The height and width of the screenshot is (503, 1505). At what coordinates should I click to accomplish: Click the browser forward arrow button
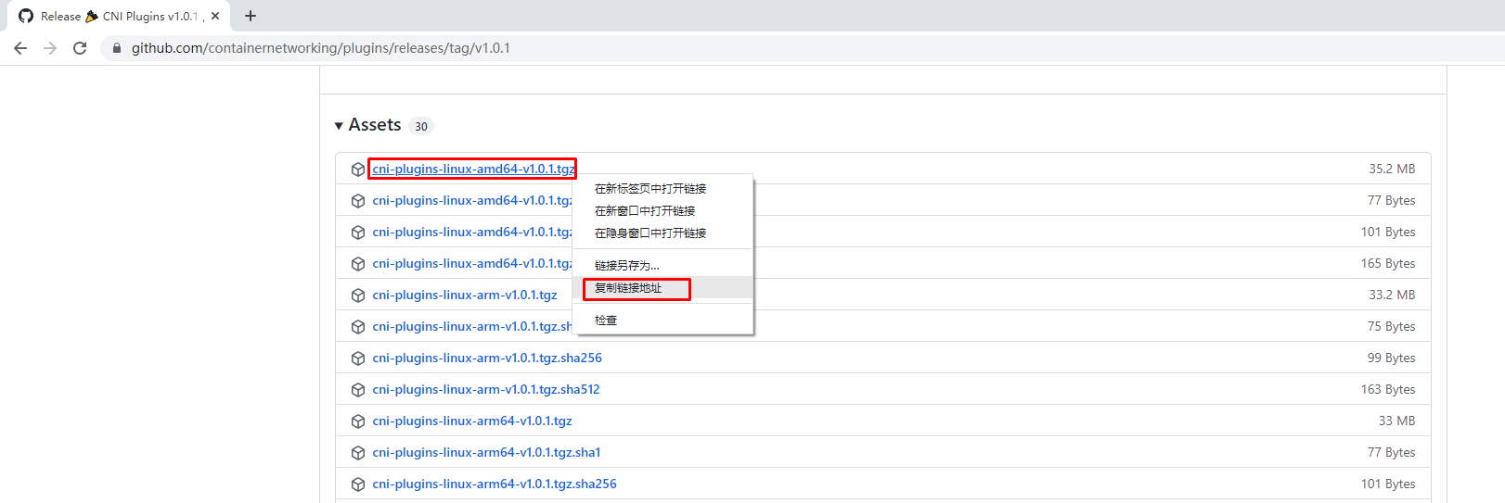(x=50, y=48)
